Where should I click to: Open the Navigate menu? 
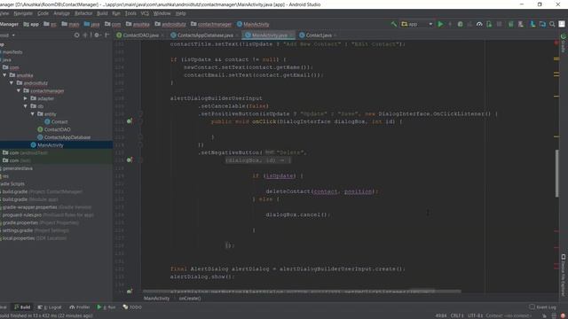tap(23, 13)
